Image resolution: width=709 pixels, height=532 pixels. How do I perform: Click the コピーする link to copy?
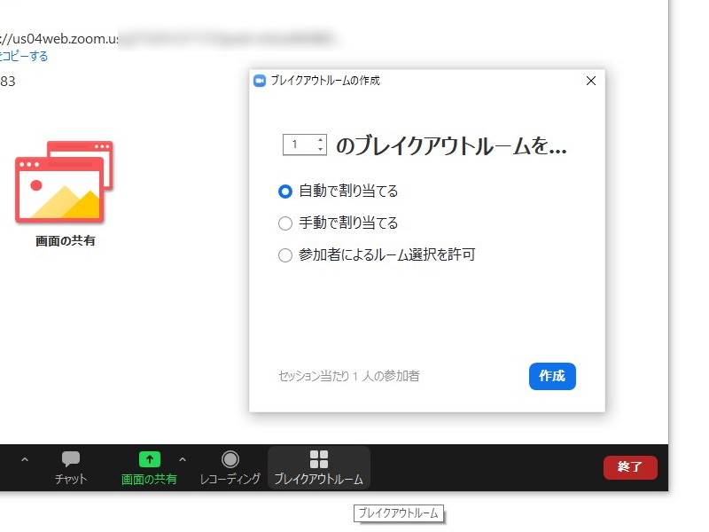click(26, 55)
